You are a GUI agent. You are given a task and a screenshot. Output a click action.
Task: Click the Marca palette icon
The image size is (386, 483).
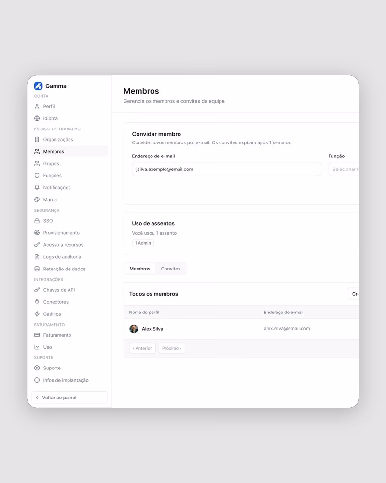point(37,199)
